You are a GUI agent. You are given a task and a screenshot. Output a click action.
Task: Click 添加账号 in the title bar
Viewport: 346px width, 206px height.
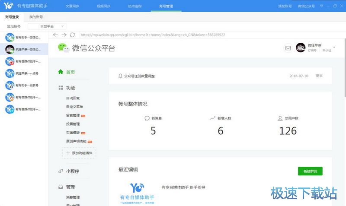[x=285, y=6]
